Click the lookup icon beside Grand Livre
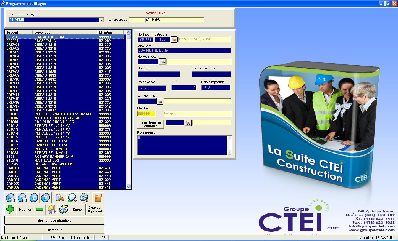 click(x=160, y=101)
